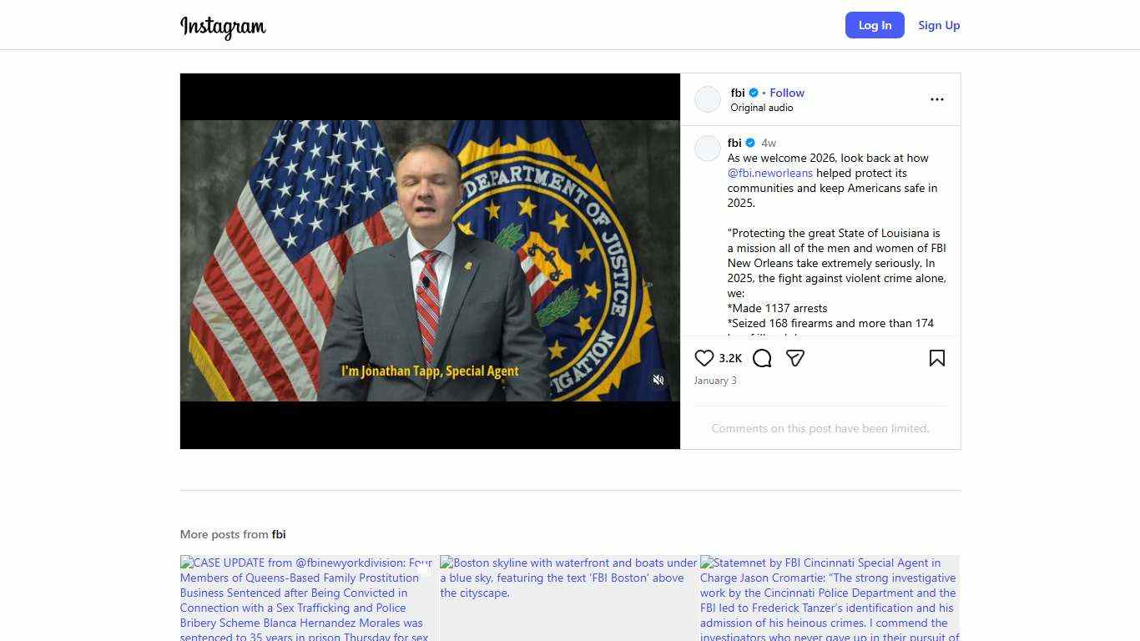This screenshot has height=641, width=1140.
Task: Unmute the video sound
Action: click(658, 380)
